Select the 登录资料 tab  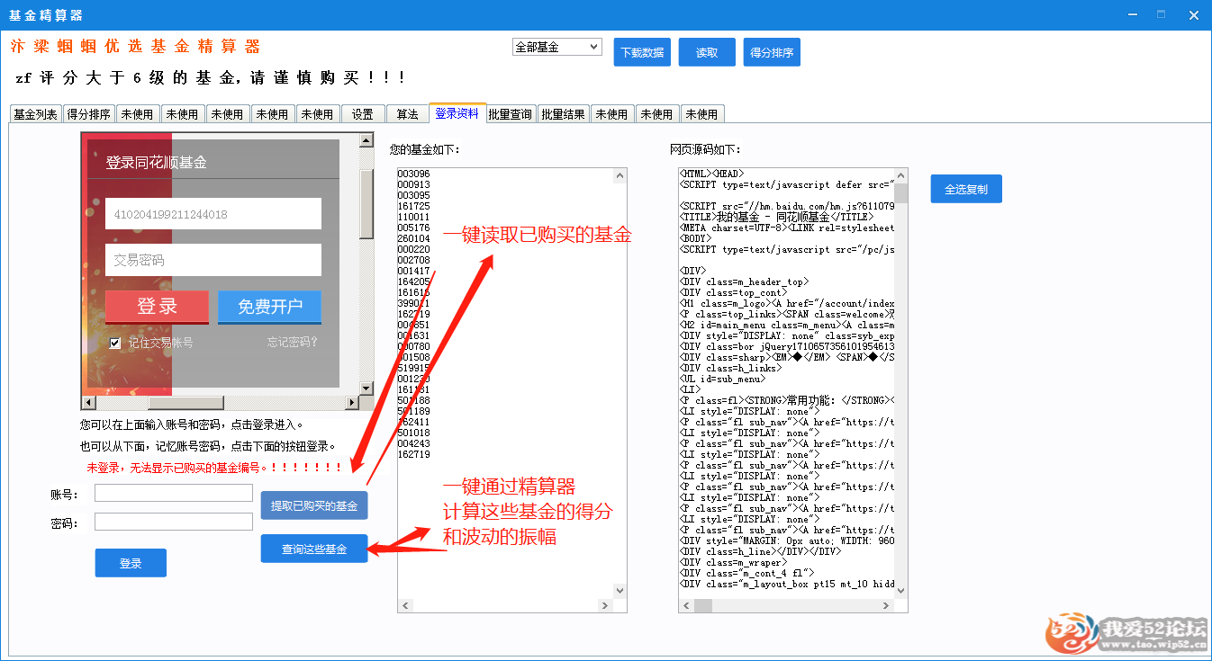pos(457,112)
